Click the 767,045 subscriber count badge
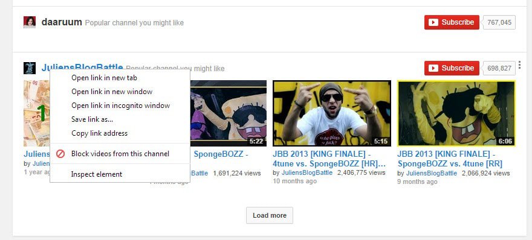The image size is (532, 240). click(x=499, y=22)
